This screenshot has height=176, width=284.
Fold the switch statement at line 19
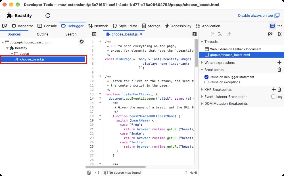tap(100, 120)
